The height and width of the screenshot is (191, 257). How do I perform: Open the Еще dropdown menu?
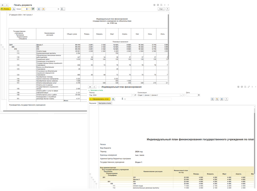point(161,9)
